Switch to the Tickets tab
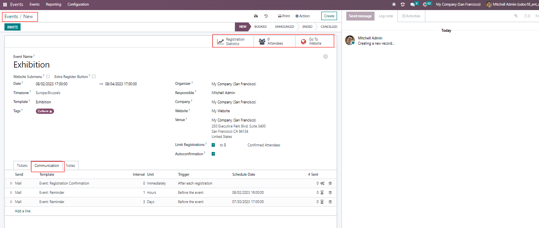The width and height of the screenshot is (539, 228). pos(22,166)
